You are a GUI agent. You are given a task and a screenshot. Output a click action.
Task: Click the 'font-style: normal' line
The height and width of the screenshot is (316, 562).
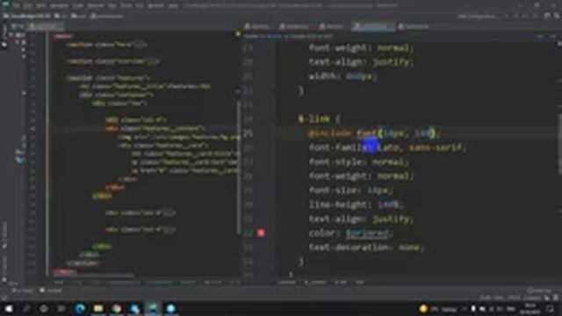359,162
